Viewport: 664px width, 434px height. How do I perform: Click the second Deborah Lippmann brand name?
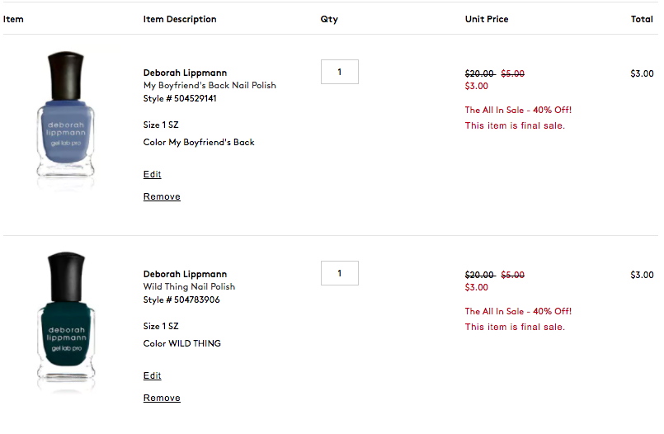(x=185, y=274)
